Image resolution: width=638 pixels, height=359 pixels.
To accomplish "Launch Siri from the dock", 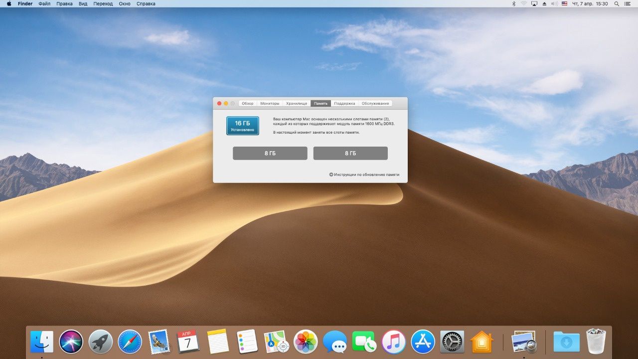I will coord(71,342).
